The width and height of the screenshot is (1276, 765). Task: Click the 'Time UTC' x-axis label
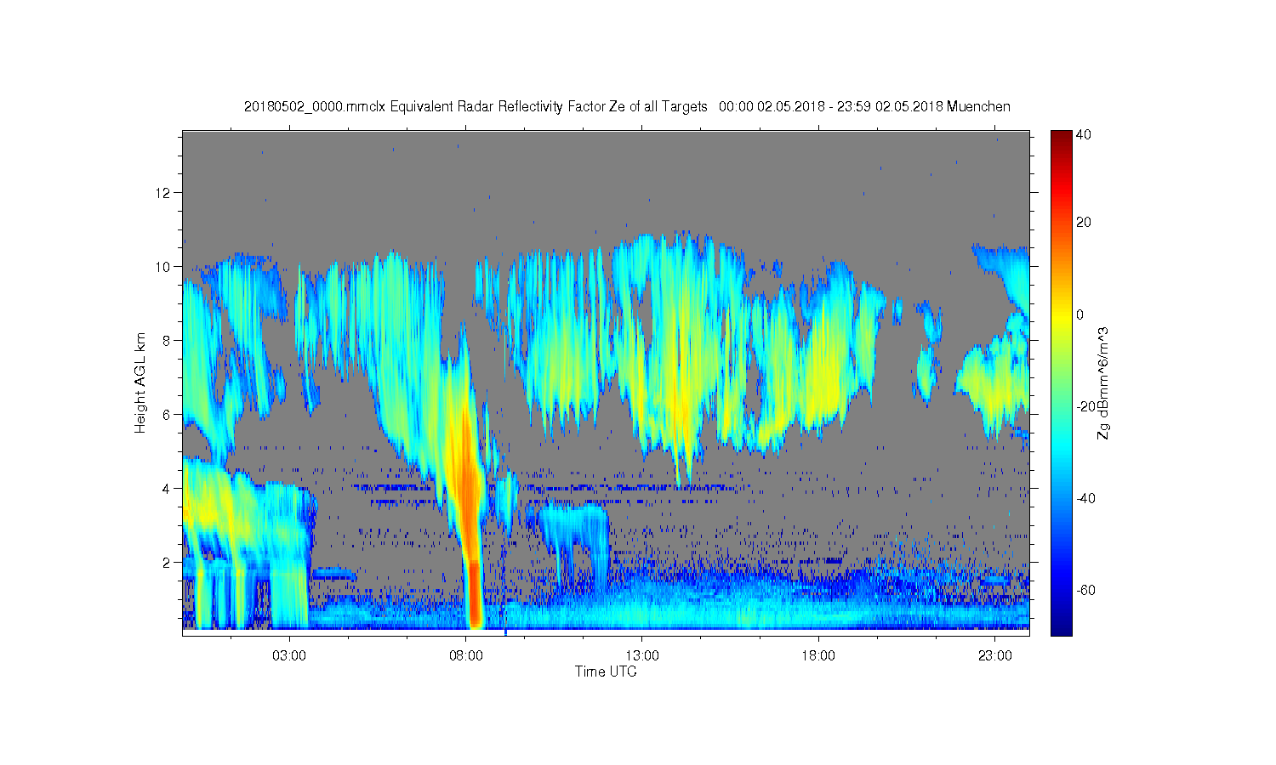point(606,671)
